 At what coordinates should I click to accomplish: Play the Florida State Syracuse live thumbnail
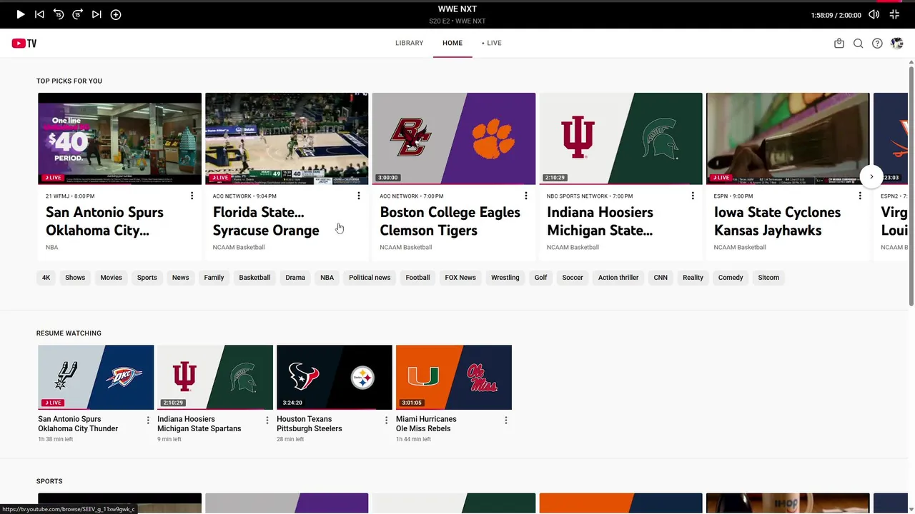pos(287,138)
